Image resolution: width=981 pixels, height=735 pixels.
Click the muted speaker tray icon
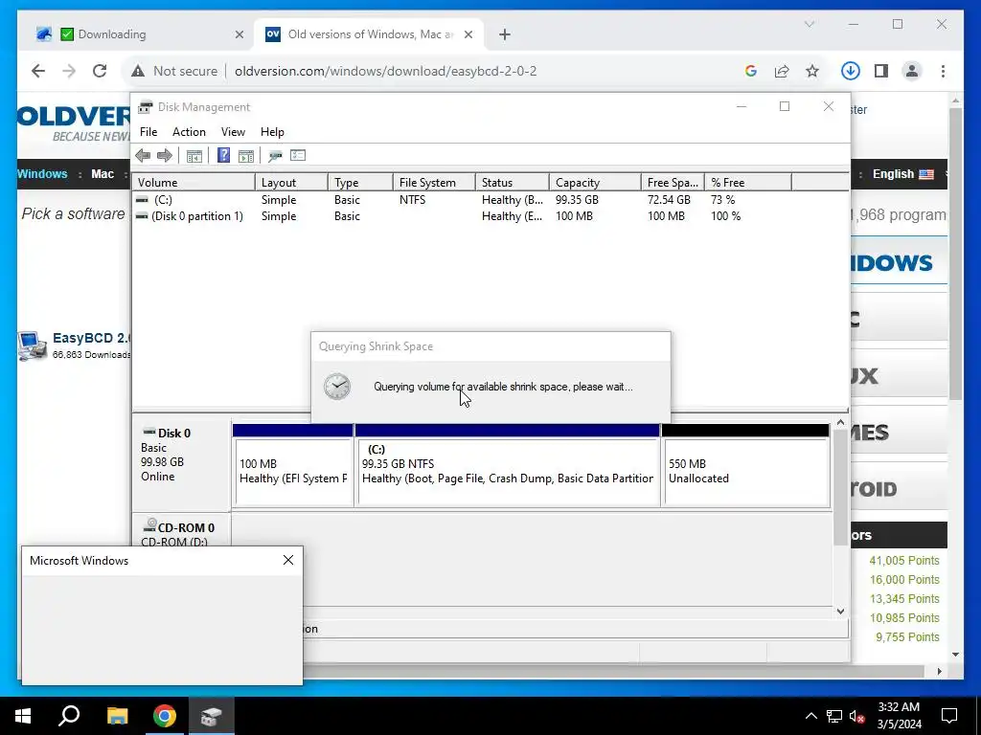(x=857, y=716)
